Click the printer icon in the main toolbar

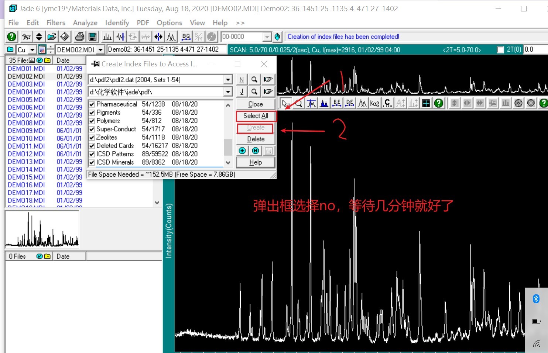[x=80, y=37]
